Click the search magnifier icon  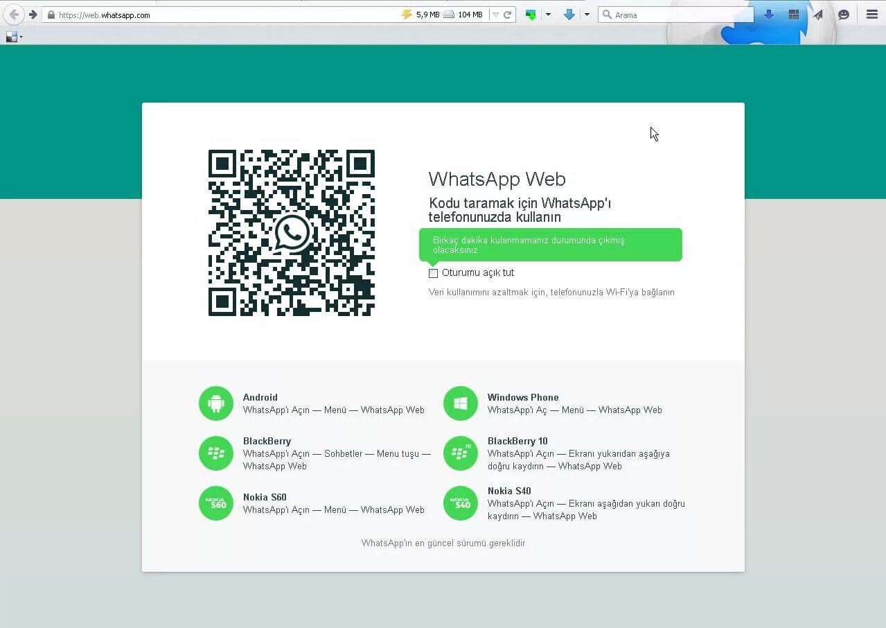pos(607,15)
